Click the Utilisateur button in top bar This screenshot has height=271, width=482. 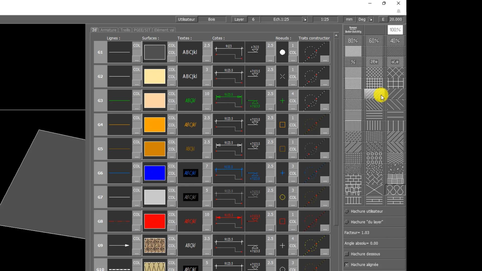186,19
